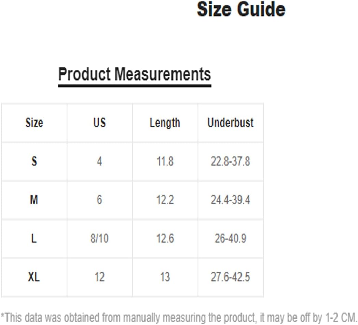The width and height of the screenshot is (358, 325).
Task: Click the L size row label
Action: (34, 239)
